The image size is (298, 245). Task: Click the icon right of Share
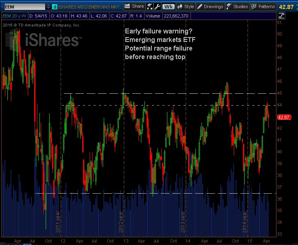coord(150,7)
